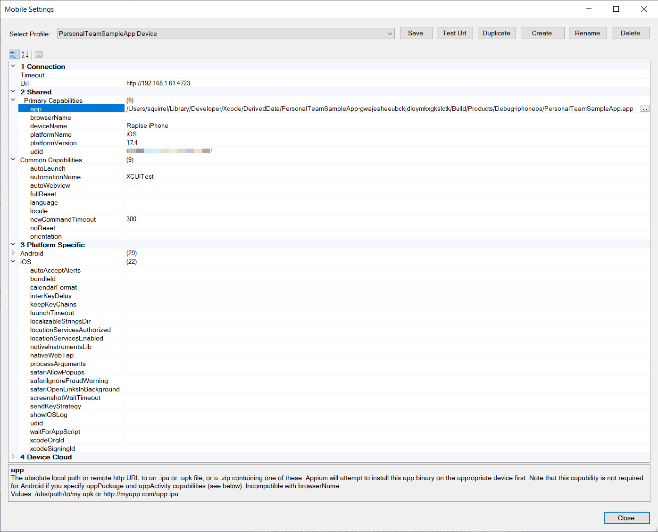Viewport: 658px width, 532px height.
Task: Click the Property Pages icon
Action: 39,55
